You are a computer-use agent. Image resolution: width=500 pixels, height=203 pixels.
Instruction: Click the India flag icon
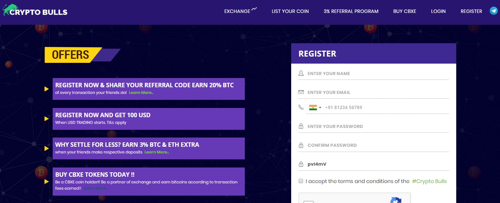(313, 108)
